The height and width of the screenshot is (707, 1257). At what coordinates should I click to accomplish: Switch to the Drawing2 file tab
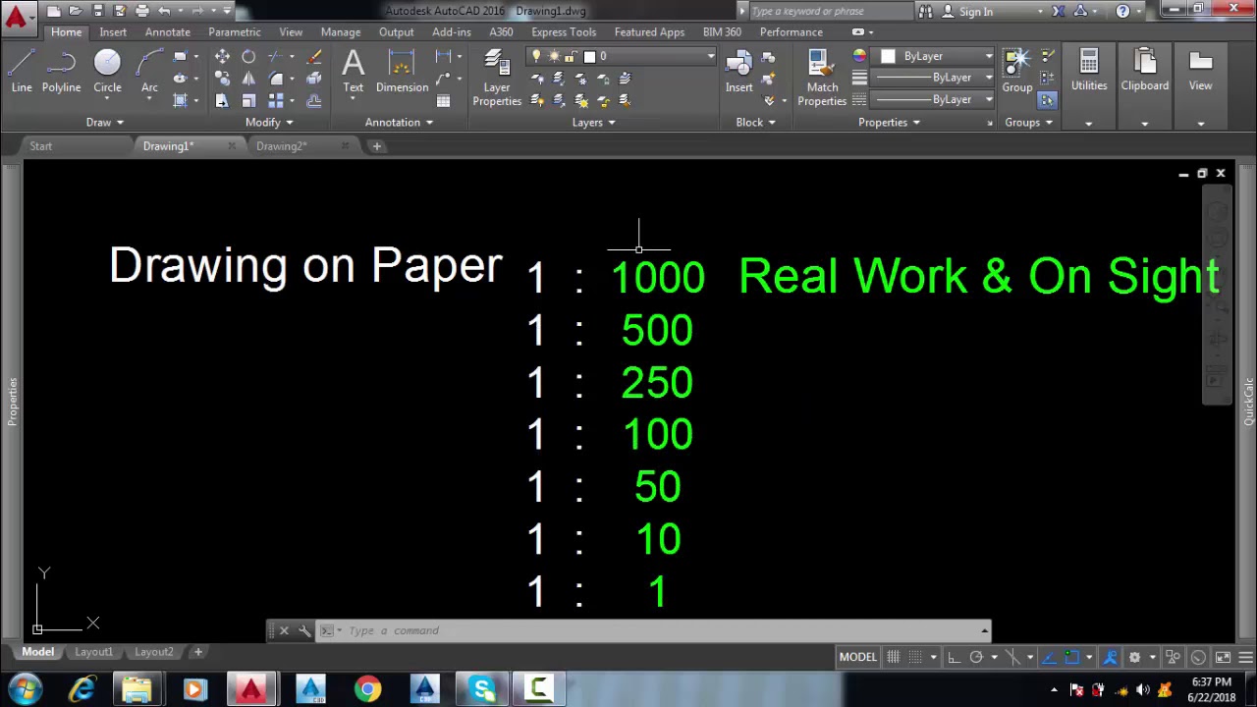(281, 146)
